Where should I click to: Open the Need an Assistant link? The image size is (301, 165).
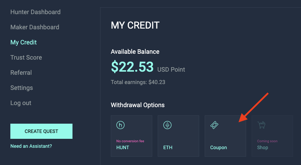tap(31, 146)
